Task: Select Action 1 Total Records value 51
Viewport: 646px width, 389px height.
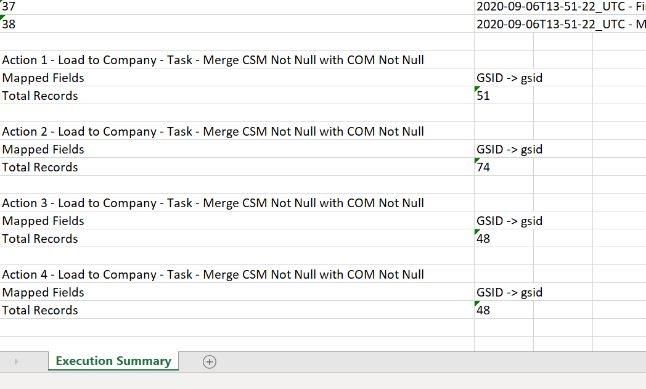Action: coord(504,96)
